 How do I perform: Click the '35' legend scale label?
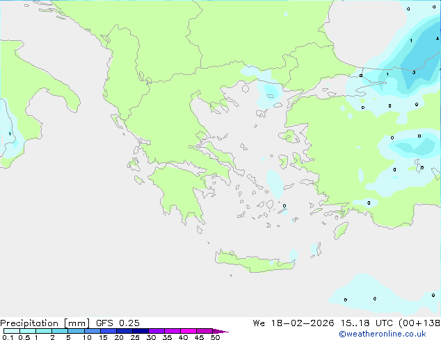[x=167, y=337]
